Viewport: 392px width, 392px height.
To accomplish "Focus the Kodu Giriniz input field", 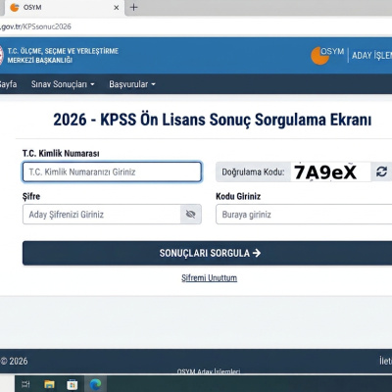I will pyautogui.click(x=304, y=215).
